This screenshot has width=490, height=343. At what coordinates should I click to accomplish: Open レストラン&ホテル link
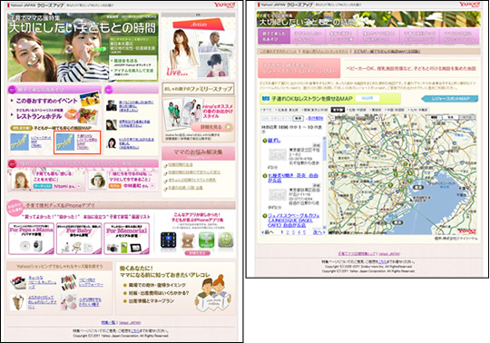pos(39,116)
